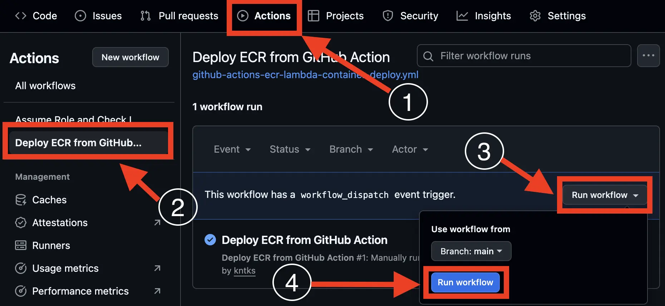Screen dimensions: 665x306
Task: Click the "Use workflow from" label
Action: [x=471, y=229]
